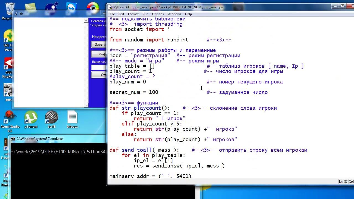Click the '#--<3>--import threading' comment line
The width and height of the screenshot is (354, 199).
click(146, 24)
